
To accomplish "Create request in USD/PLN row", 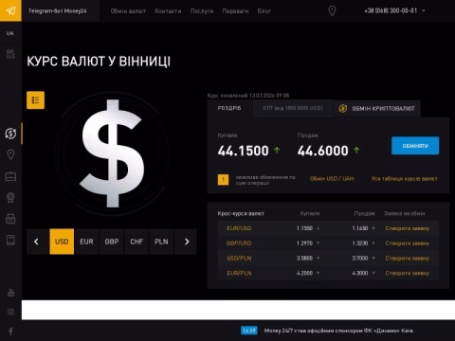I will [408, 258].
